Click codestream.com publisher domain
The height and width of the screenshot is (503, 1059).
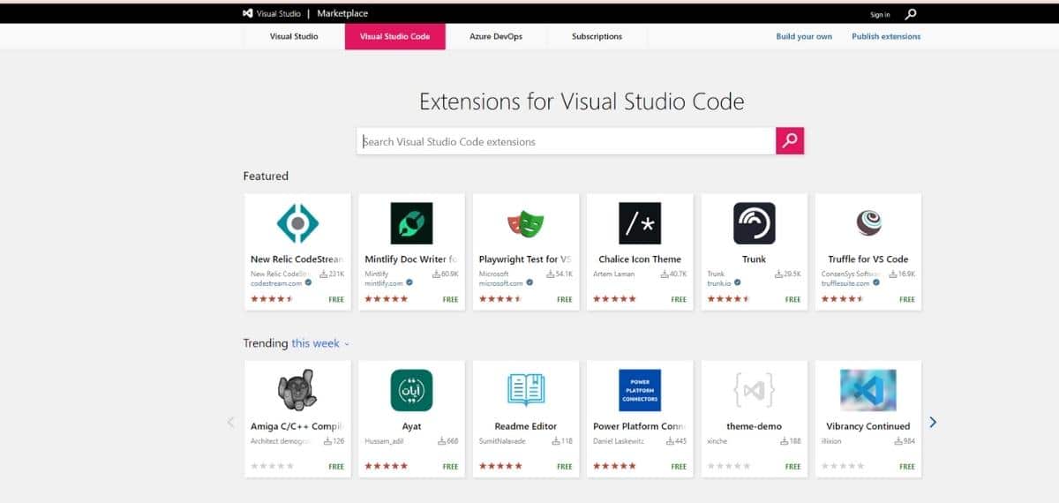pyautogui.click(x=277, y=283)
